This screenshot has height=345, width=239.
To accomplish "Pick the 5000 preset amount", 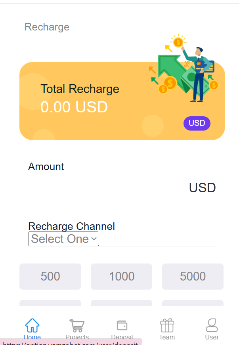I will pyautogui.click(x=193, y=276).
